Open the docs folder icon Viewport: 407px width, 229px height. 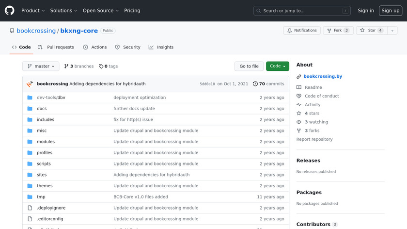click(30, 109)
